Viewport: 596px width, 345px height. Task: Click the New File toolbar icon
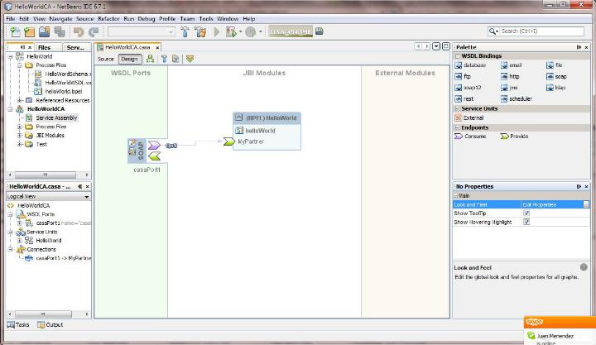click(x=15, y=32)
